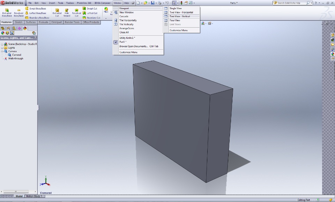Select the Boundary Boss/Base tool
The image size is (335, 202).
37,17
